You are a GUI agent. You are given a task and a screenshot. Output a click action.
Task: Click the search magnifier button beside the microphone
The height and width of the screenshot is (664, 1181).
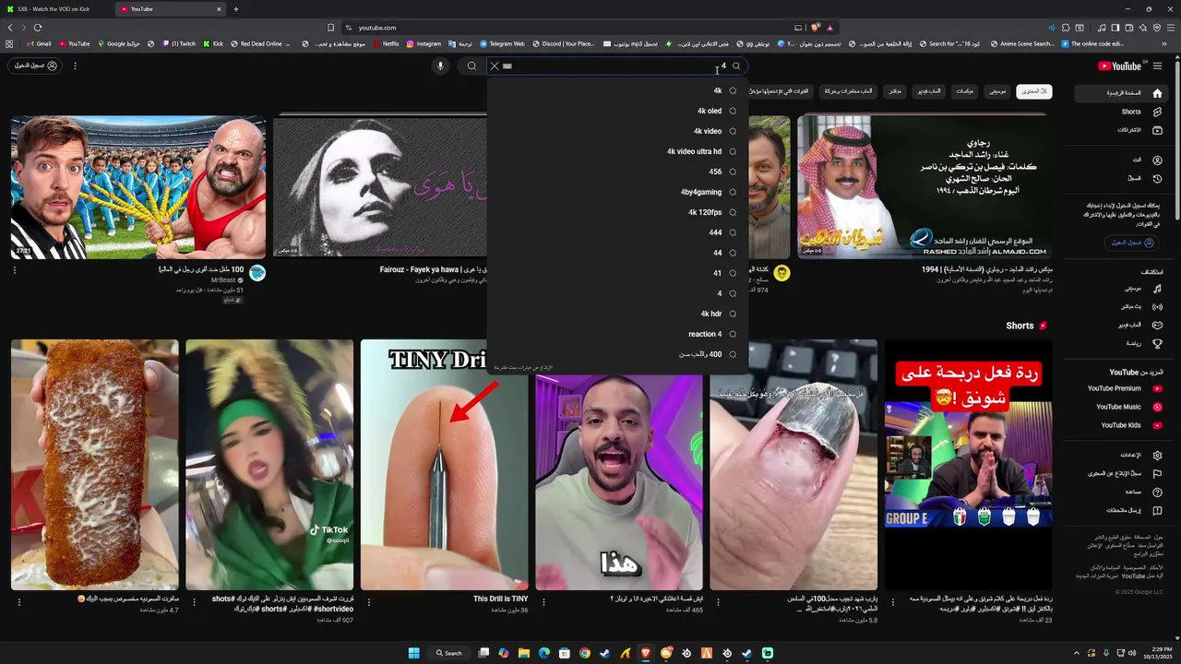click(x=471, y=65)
